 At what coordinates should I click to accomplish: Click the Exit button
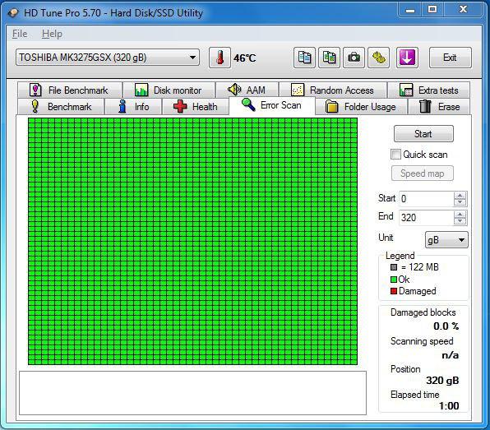pyautogui.click(x=450, y=58)
